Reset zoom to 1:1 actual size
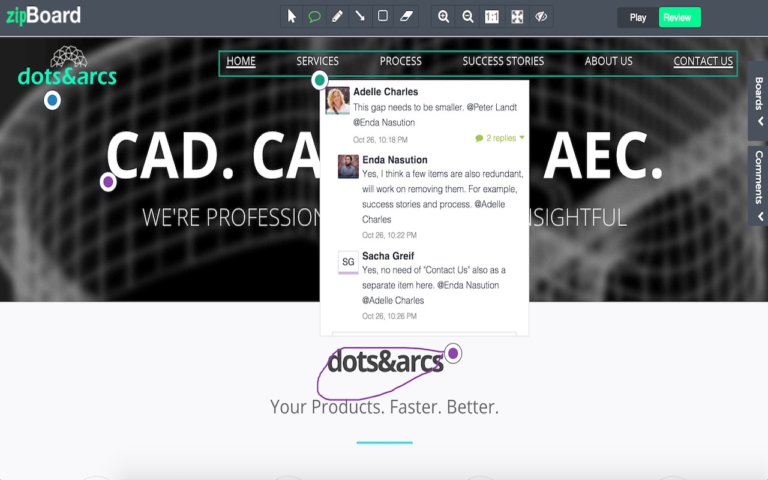The image size is (768, 480). pos(492,17)
